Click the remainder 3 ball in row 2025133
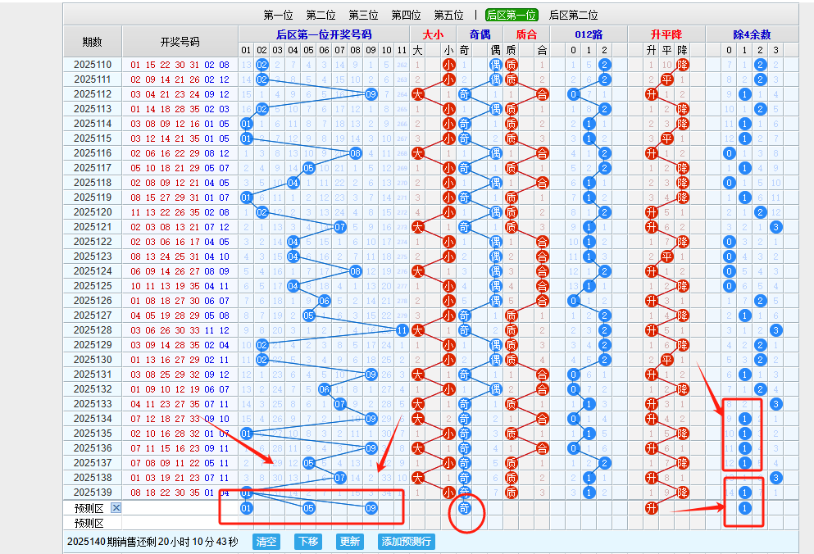The width and height of the screenshot is (814, 554). coord(775,404)
